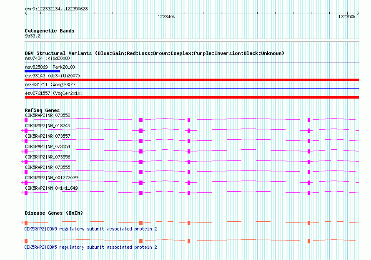Click the red loss bar under esv2761557
Viewport: 371px width, 260px height.
pyautogui.click(x=192, y=97)
